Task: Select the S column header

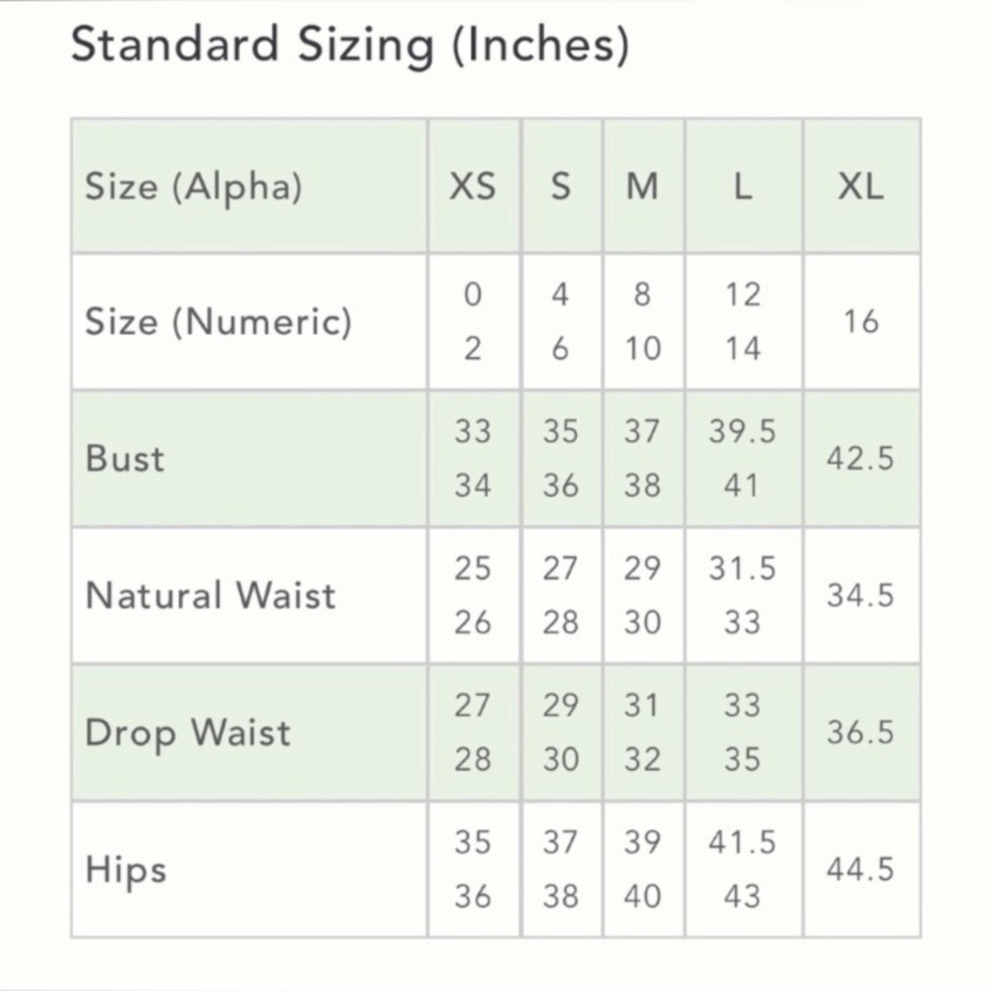Action: (x=561, y=187)
